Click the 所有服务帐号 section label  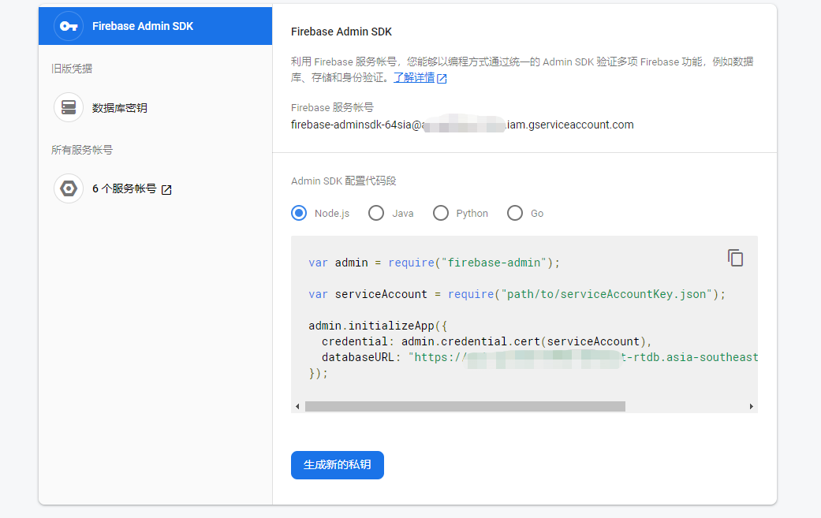click(82, 150)
